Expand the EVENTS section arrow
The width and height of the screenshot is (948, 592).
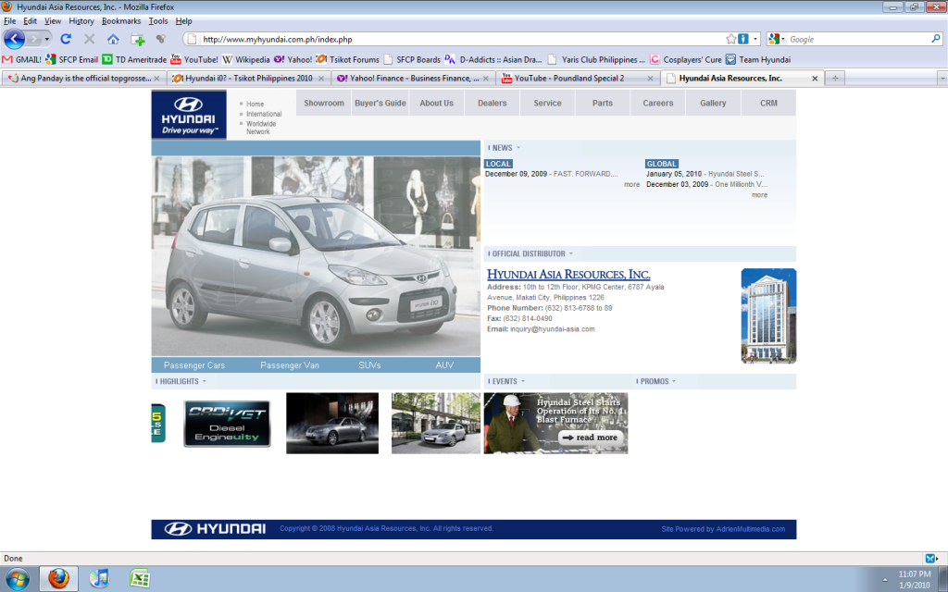[x=523, y=382]
